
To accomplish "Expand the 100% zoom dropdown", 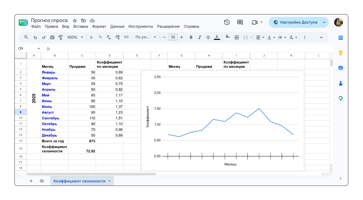I will click(75, 37).
